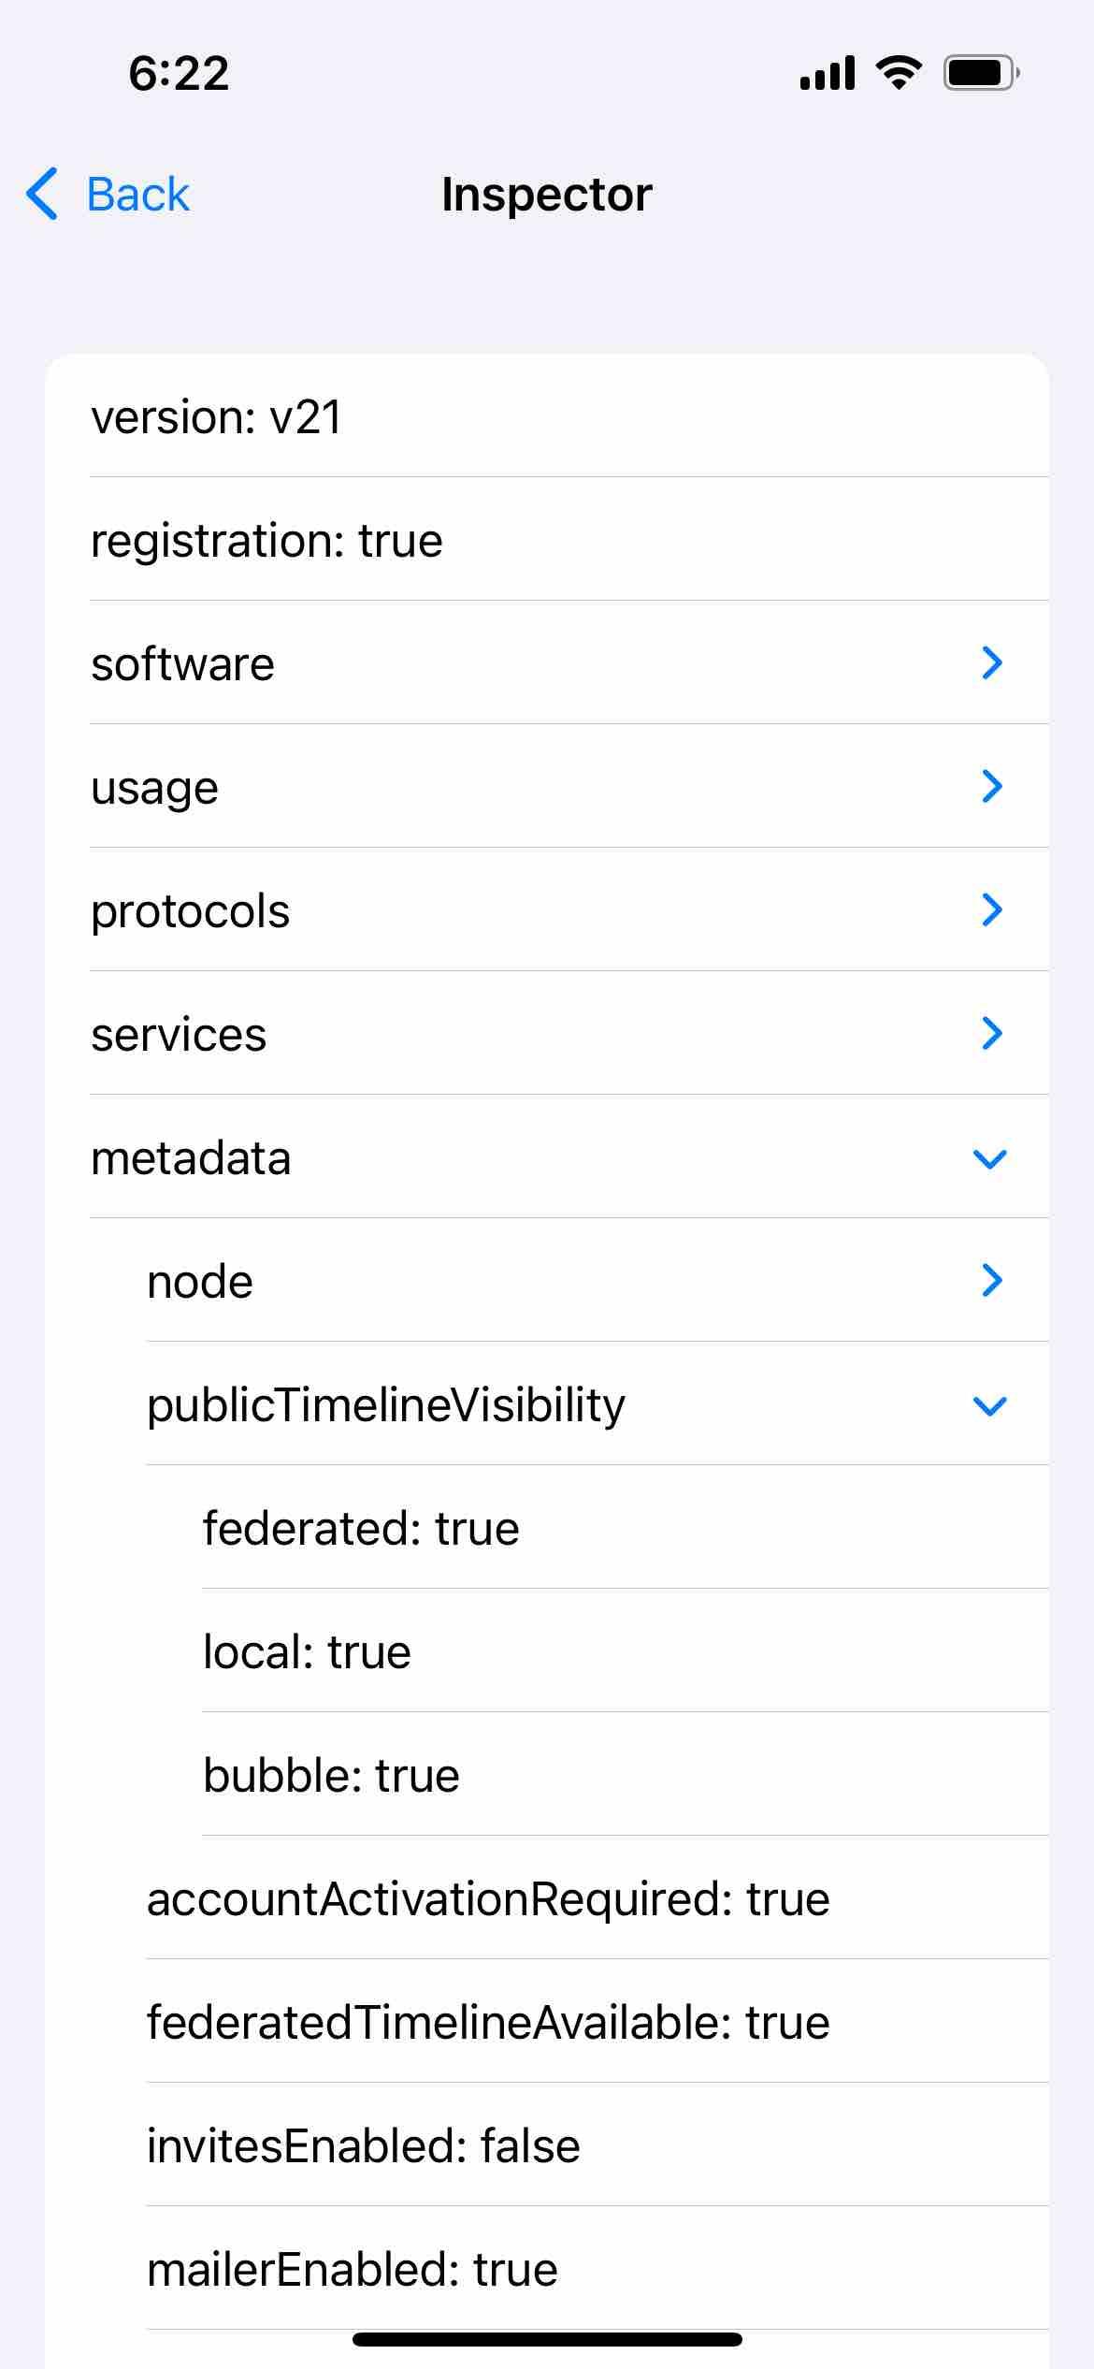Expand the software row chevron
This screenshot has width=1094, height=2369.
coord(991,663)
